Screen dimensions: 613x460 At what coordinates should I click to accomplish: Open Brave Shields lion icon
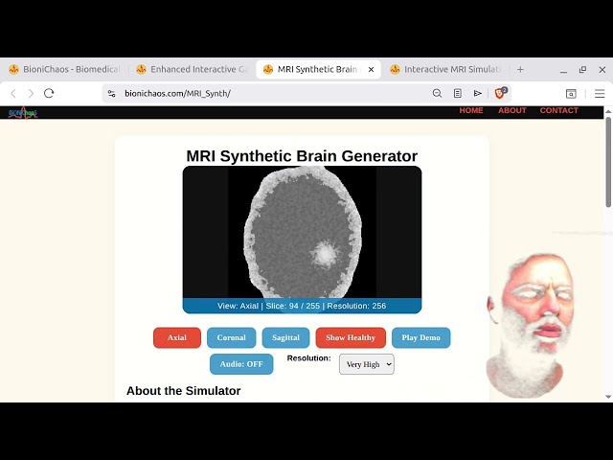(500, 93)
